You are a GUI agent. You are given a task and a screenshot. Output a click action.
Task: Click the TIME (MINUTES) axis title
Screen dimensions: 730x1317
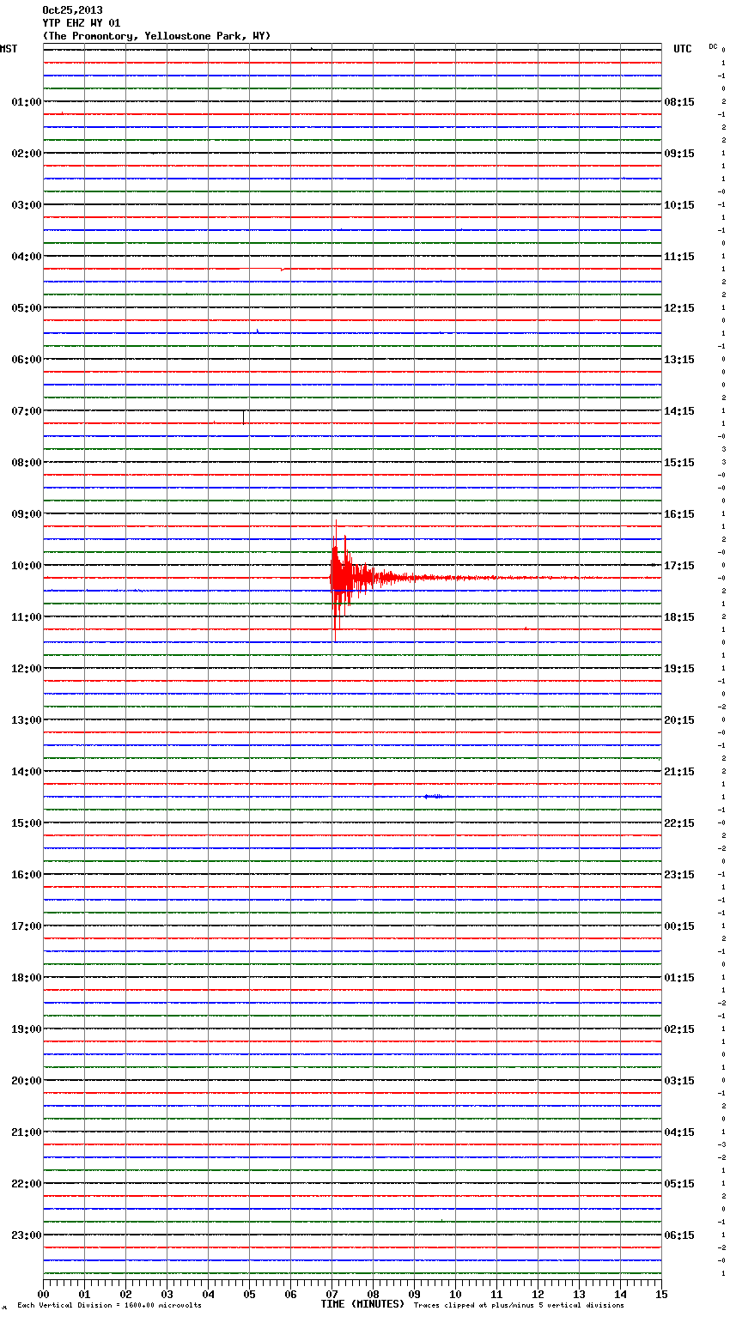362,1304
